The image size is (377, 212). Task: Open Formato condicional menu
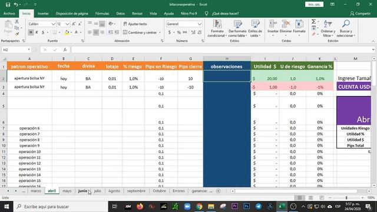[x=217, y=28]
